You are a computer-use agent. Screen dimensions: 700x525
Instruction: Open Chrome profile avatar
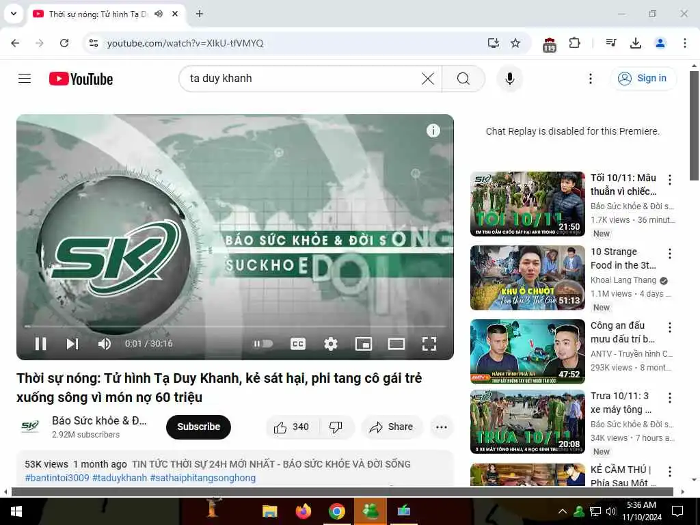(660, 43)
